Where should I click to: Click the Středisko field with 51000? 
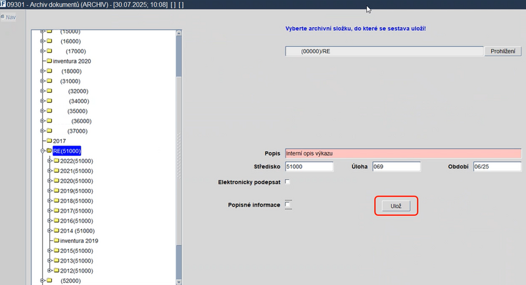point(309,167)
